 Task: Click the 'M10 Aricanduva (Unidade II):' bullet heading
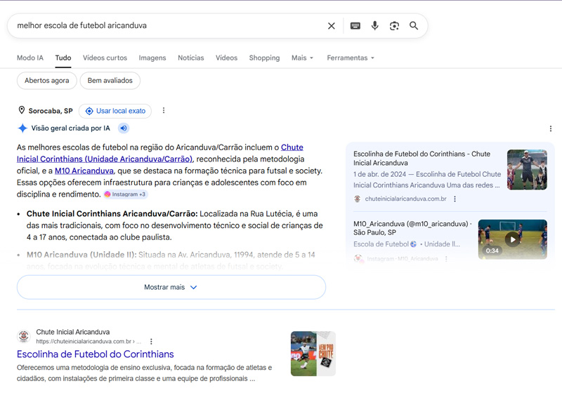click(81, 255)
